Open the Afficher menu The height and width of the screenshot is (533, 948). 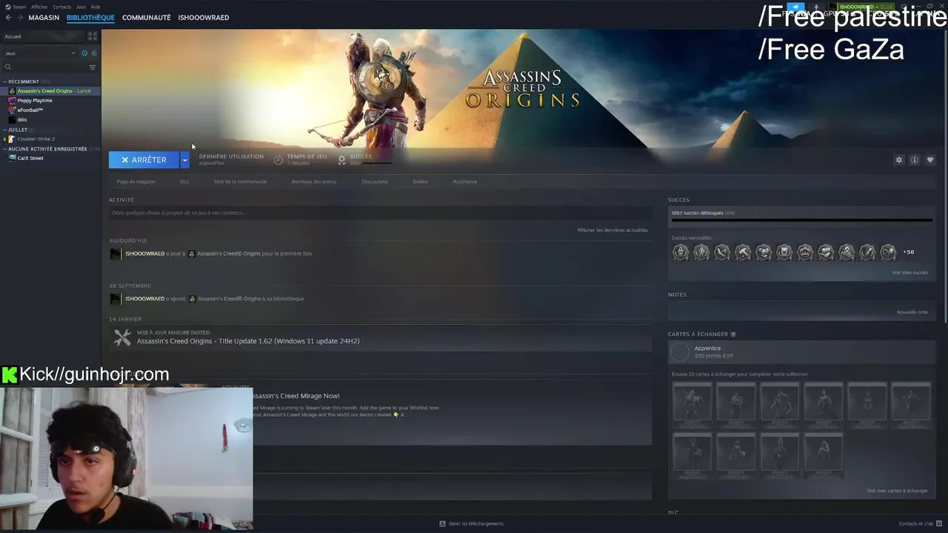[x=39, y=7]
